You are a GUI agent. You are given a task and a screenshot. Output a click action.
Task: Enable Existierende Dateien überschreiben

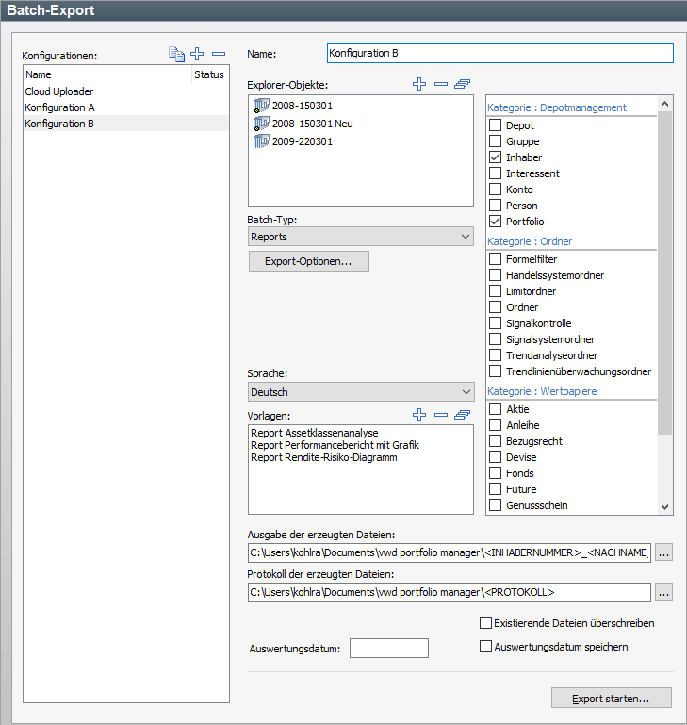485,623
